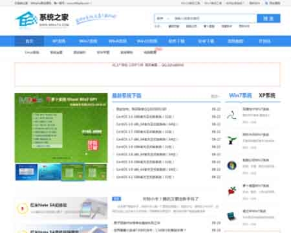Viewport: 291px width, 233px height.
Task: Select the second light-blue slideshow thumbnail
Action: point(50,172)
